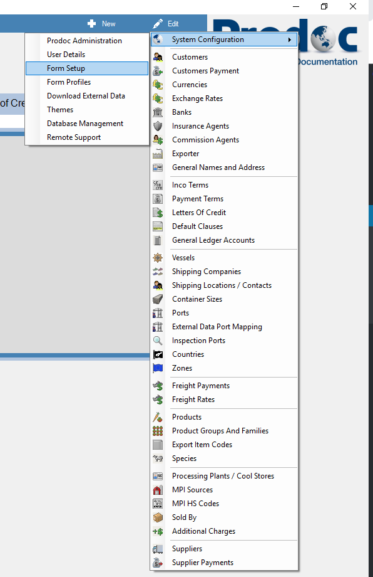This screenshot has width=373, height=577.
Task: Click the New toolbar button
Action: click(x=101, y=24)
